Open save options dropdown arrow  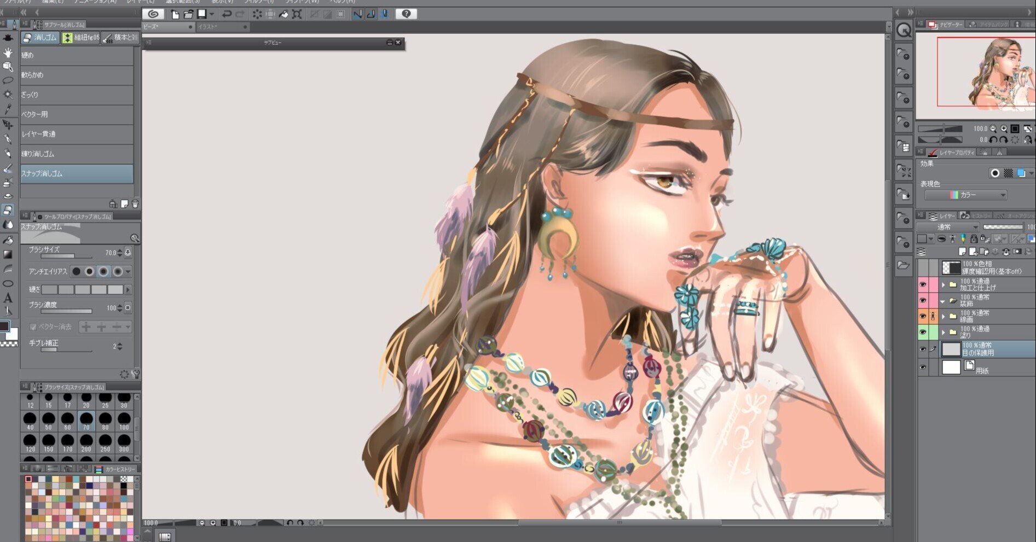[x=212, y=14]
